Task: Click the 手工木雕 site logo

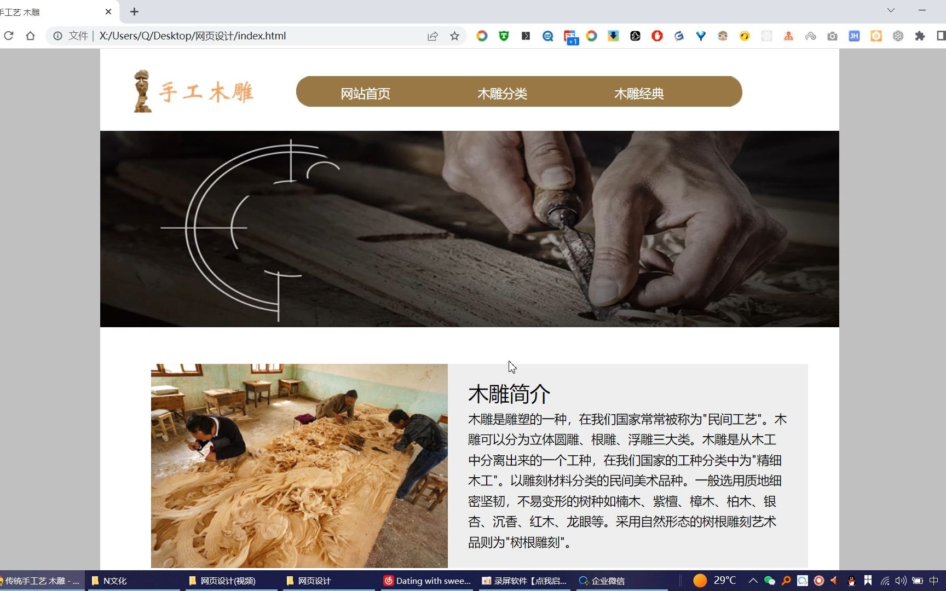Action: coord(192,90)
